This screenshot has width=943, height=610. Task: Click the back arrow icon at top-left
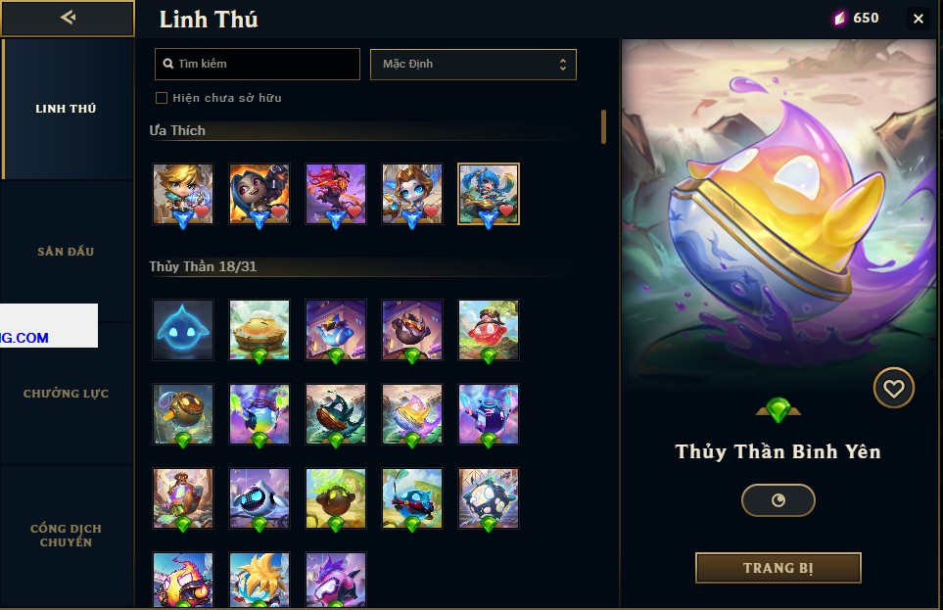pyautogui.click(x=68, y=18)
